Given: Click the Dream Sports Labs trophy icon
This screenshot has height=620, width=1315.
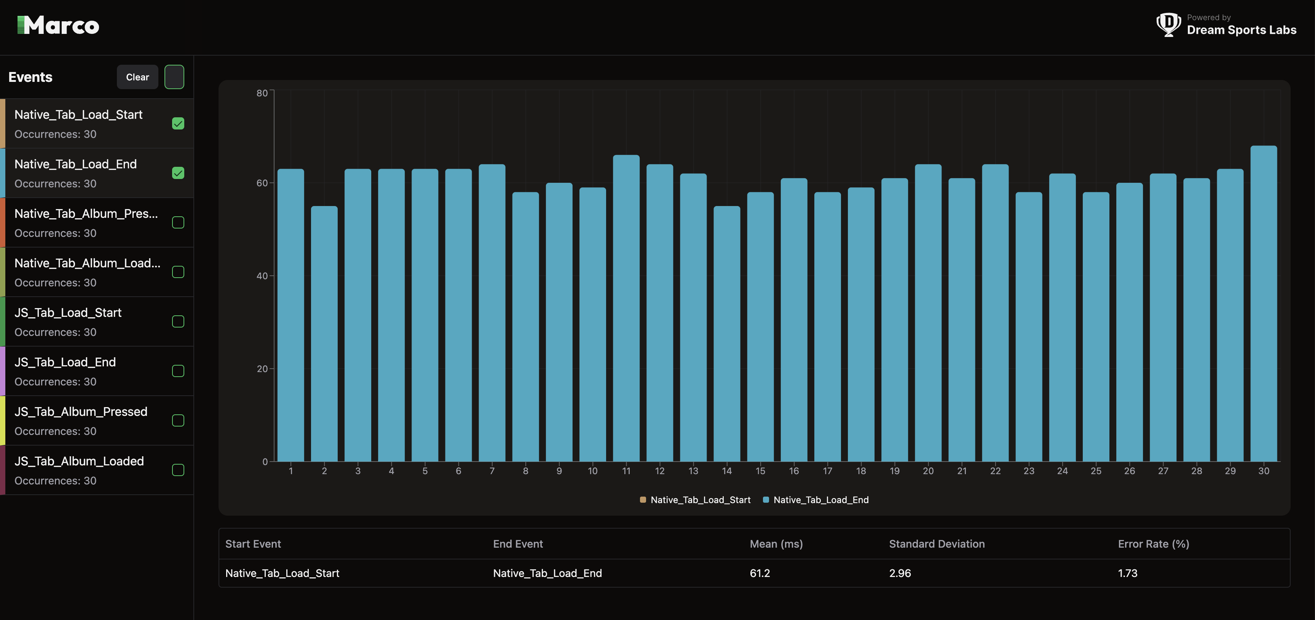Looking at the screenshot, I should pyautogui.click(x=1168, y=24).
